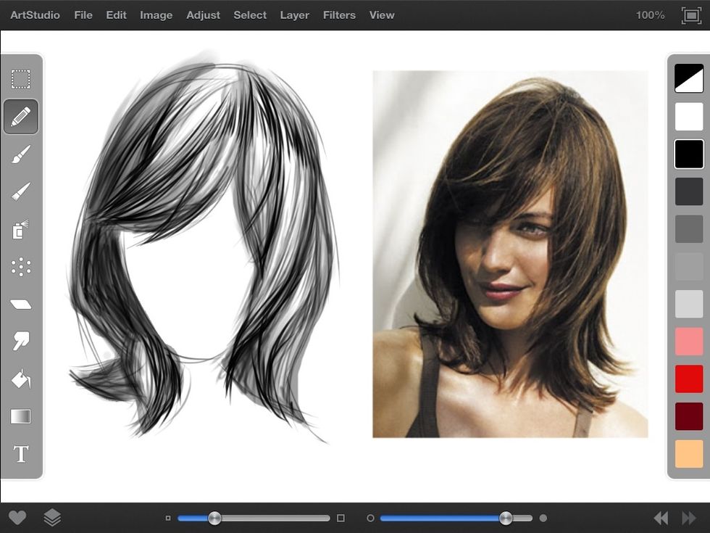Undo with the rewind arrows

661,518
